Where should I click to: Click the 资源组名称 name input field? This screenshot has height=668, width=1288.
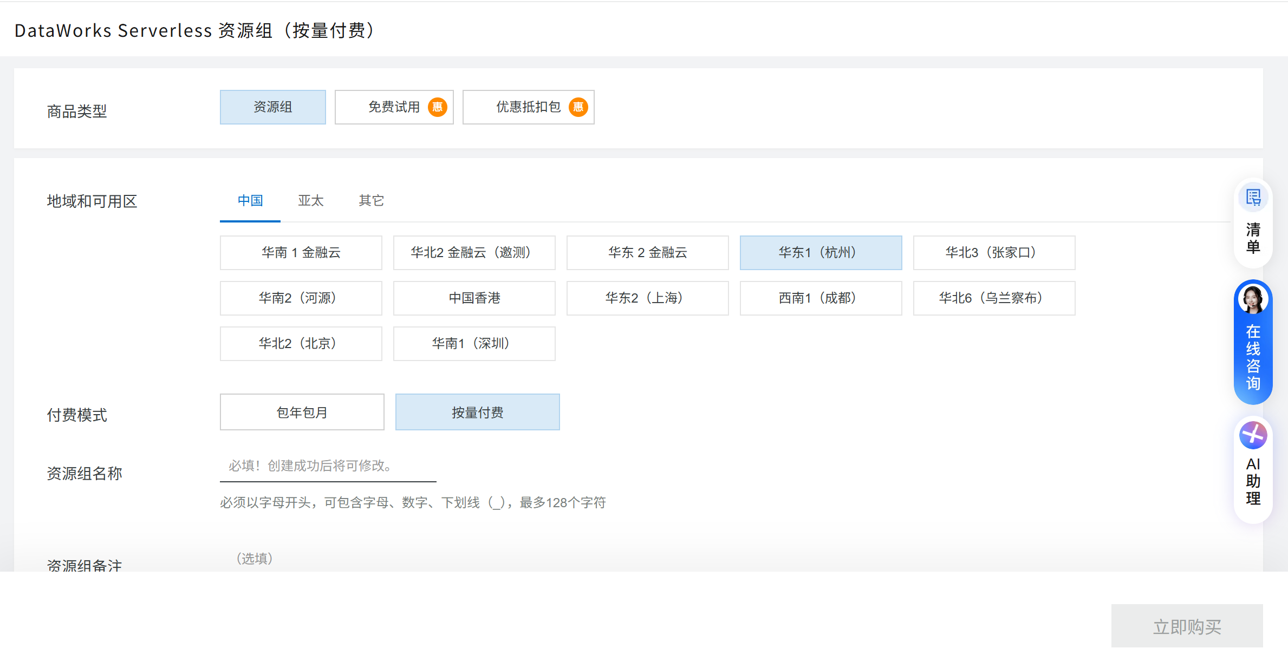pos(328,466)
